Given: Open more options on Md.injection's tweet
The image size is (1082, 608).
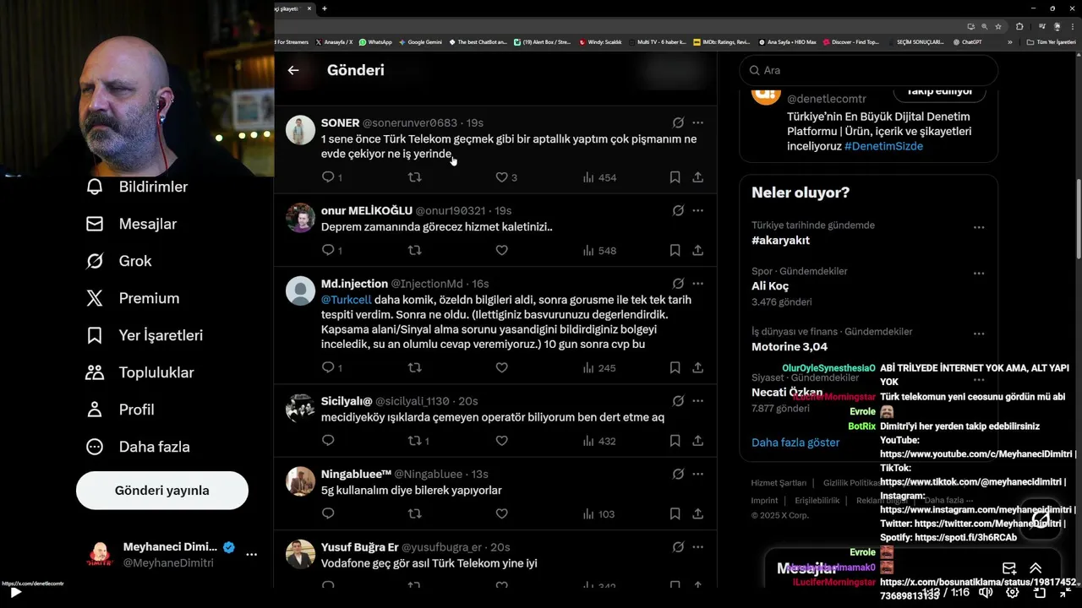Looking at the screenshot, I should pyautogui.click(x=697, y=284).
